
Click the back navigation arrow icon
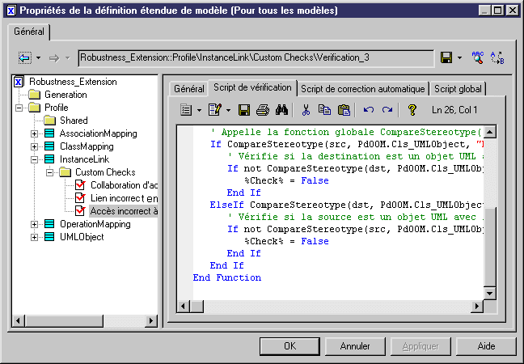pos(24,57)
